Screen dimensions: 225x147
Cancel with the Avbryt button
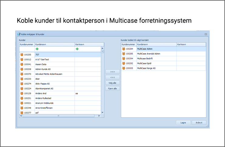(199, 123)
